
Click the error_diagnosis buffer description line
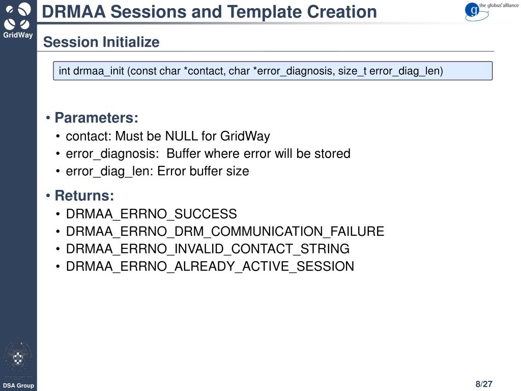208,154
